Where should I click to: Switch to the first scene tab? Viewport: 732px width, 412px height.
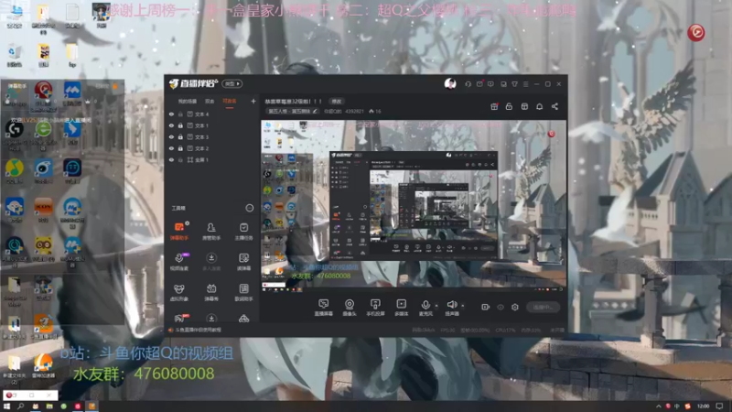pos(188,102)
